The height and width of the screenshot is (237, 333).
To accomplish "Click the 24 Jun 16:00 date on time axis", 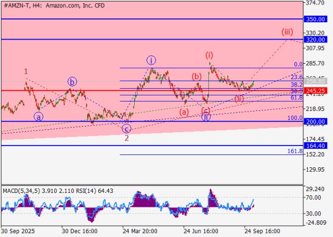I will tap(201, 231).
